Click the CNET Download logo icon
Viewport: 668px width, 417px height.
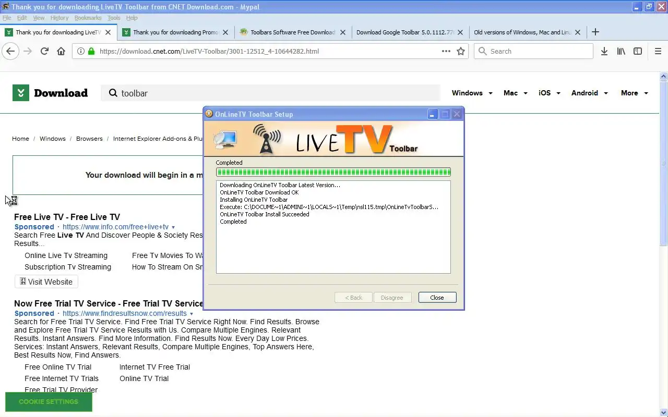(x=21, y=93)
